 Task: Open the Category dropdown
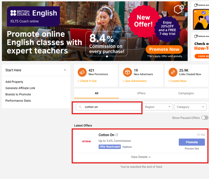[190, 107]
